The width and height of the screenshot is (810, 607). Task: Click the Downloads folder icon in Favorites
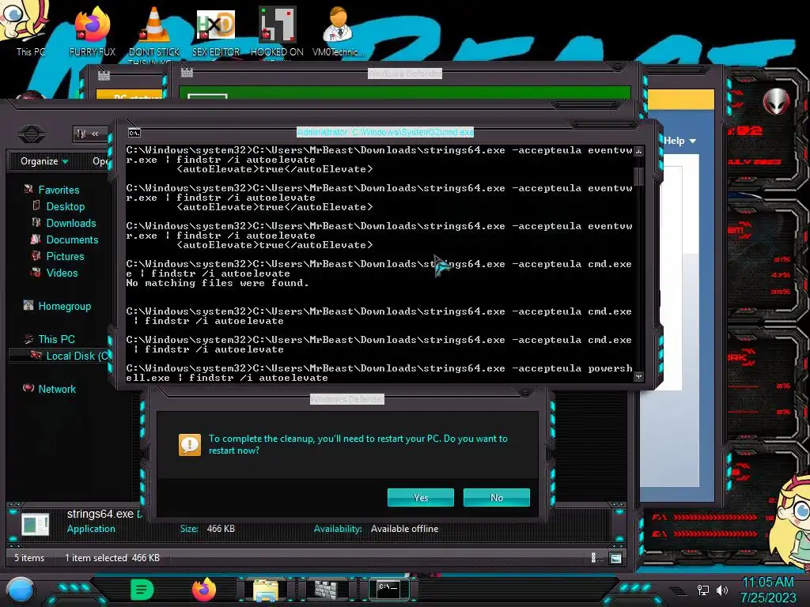pyautogui.click(x=36, y=222)
